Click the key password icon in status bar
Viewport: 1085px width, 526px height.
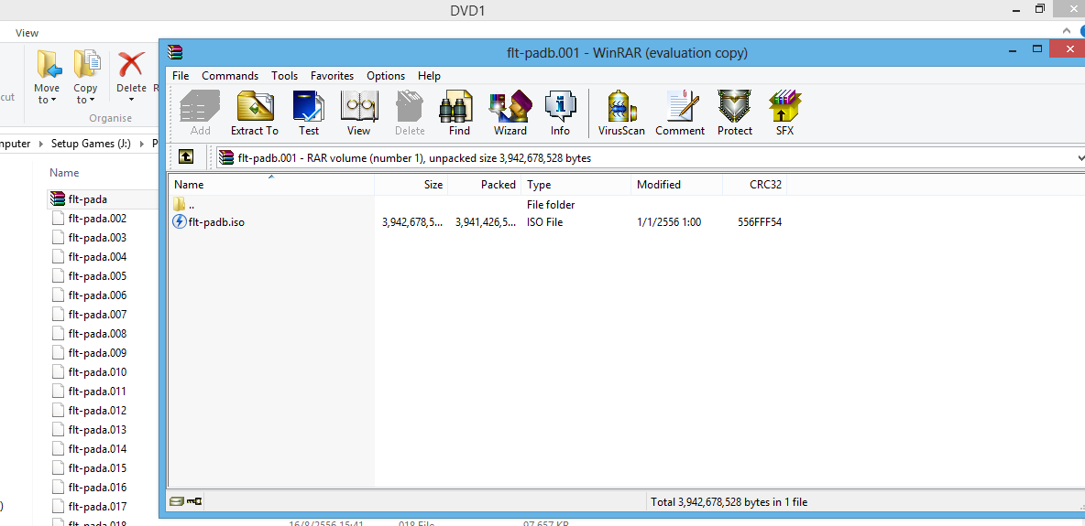[x=193, y=501]
